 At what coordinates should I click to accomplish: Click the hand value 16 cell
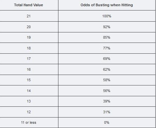tap(29, 69)
